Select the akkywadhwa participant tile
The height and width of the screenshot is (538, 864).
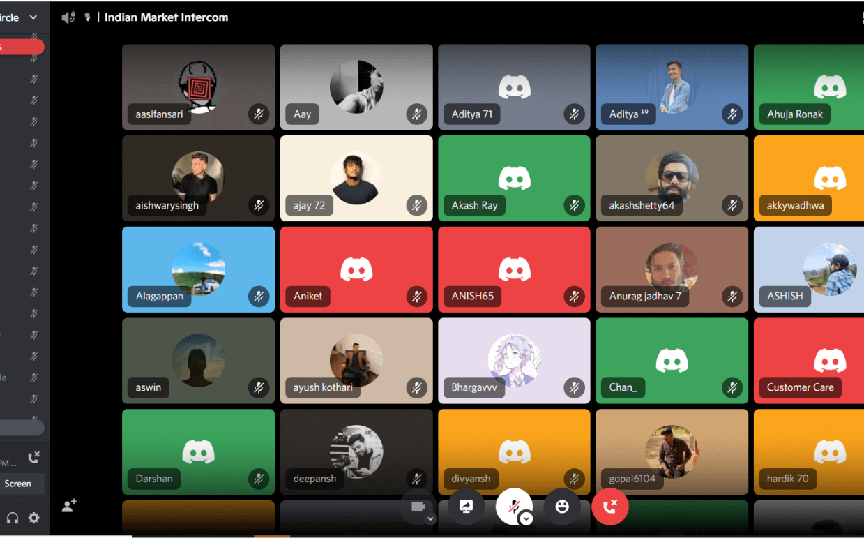tap(809, 179)
